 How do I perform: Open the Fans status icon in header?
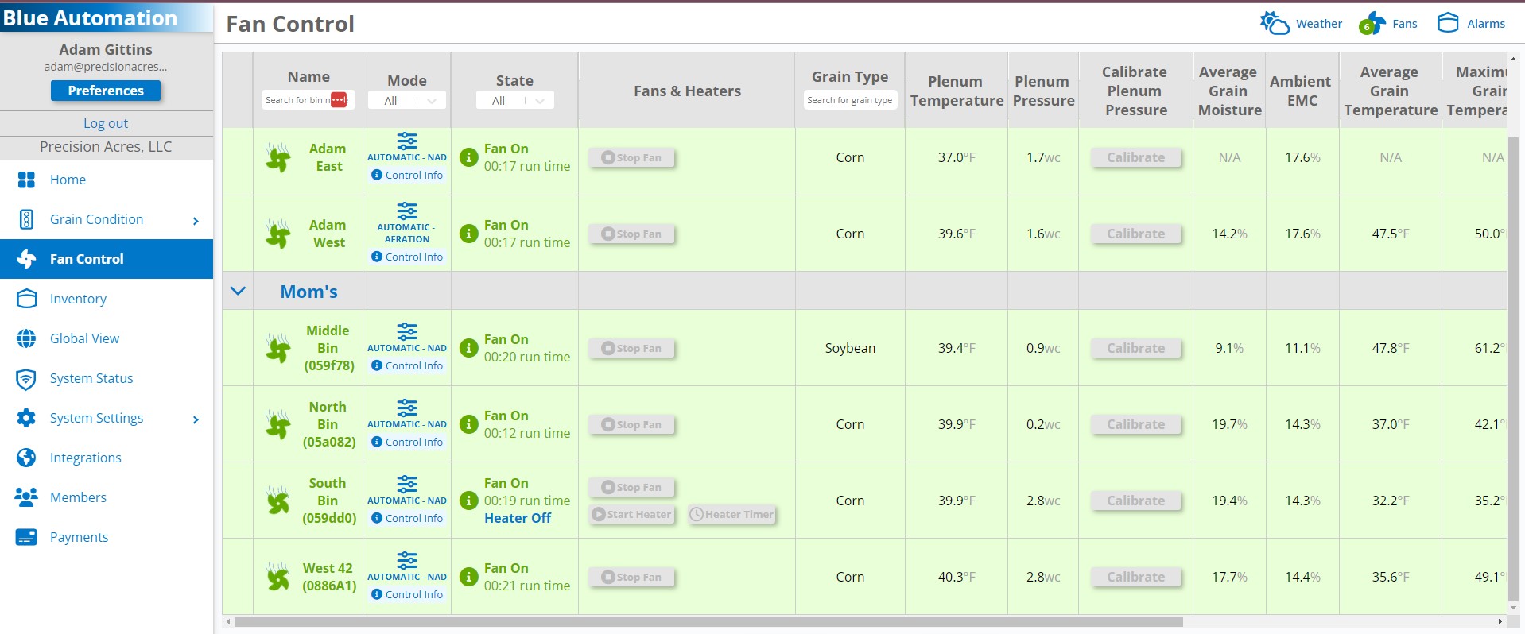tap(1372, 24)
